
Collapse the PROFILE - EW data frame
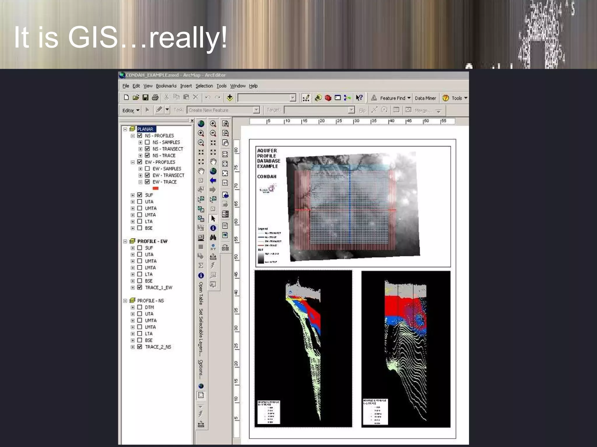pos(125,241)
